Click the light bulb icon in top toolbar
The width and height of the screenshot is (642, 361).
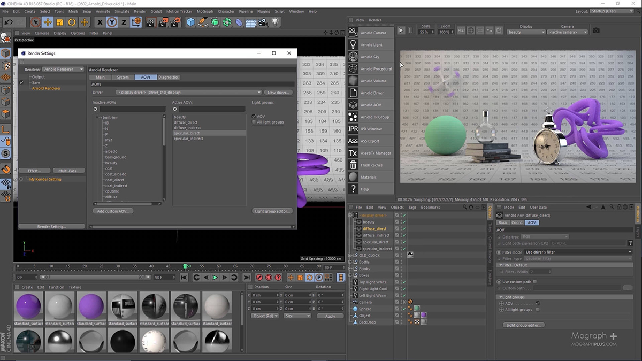point(275,22)
